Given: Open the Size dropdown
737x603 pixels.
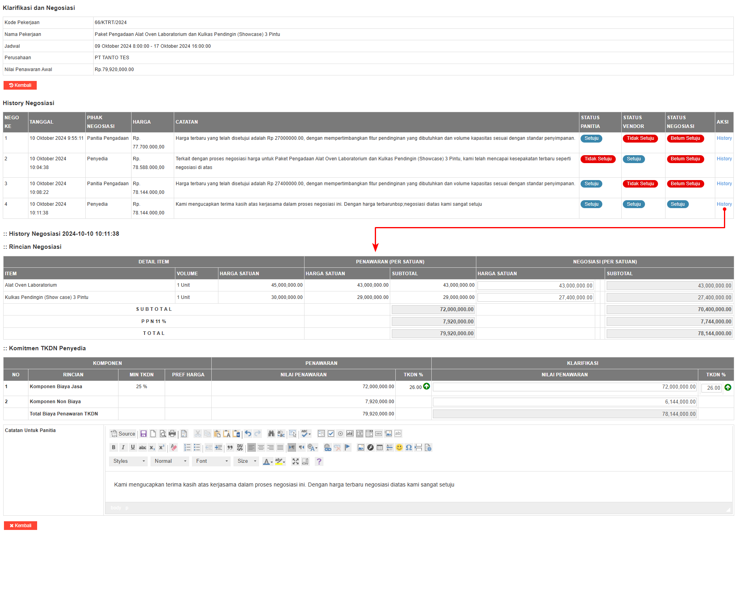Looking at the screenshot, I should (x=246, y=461).
